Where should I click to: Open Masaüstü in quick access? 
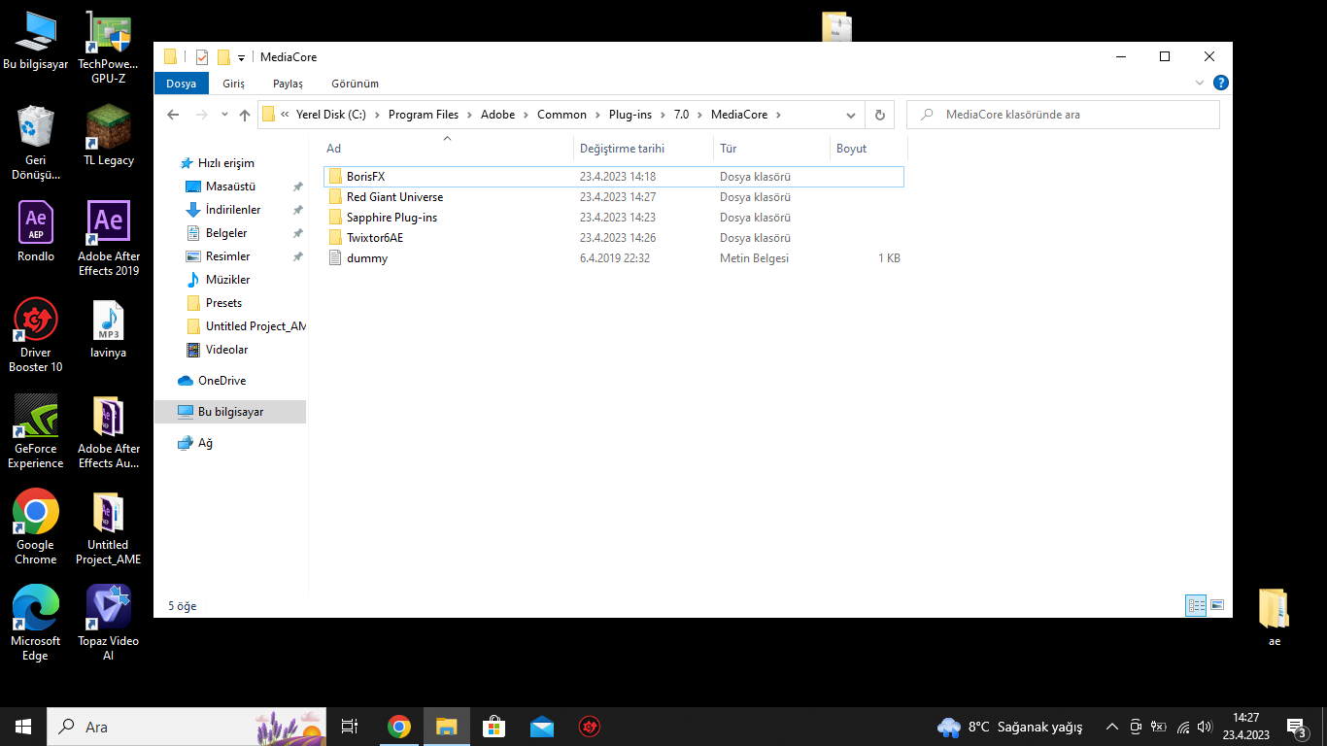(230, 186)
